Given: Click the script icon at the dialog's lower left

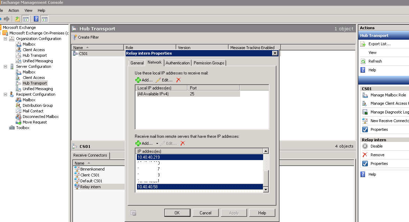Looking at the screenshot, I should (x=133, y=213).
